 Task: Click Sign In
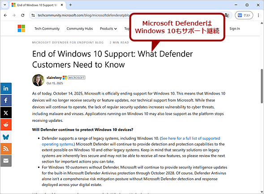(x=234, y=29)
